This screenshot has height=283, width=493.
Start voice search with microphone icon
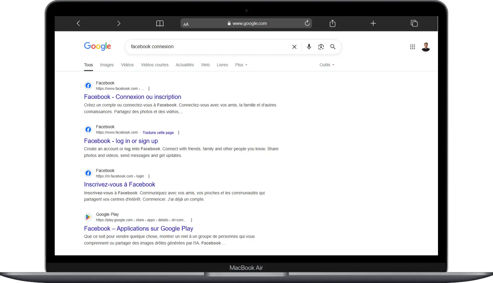(309, 47)
